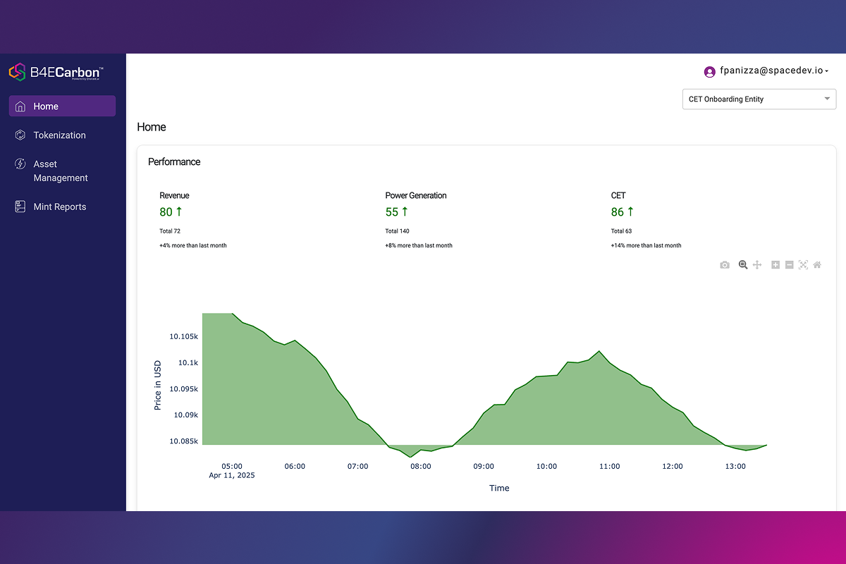Click '+14% more than last month'
The image size is (846, 564).
[x=646, y=245]
